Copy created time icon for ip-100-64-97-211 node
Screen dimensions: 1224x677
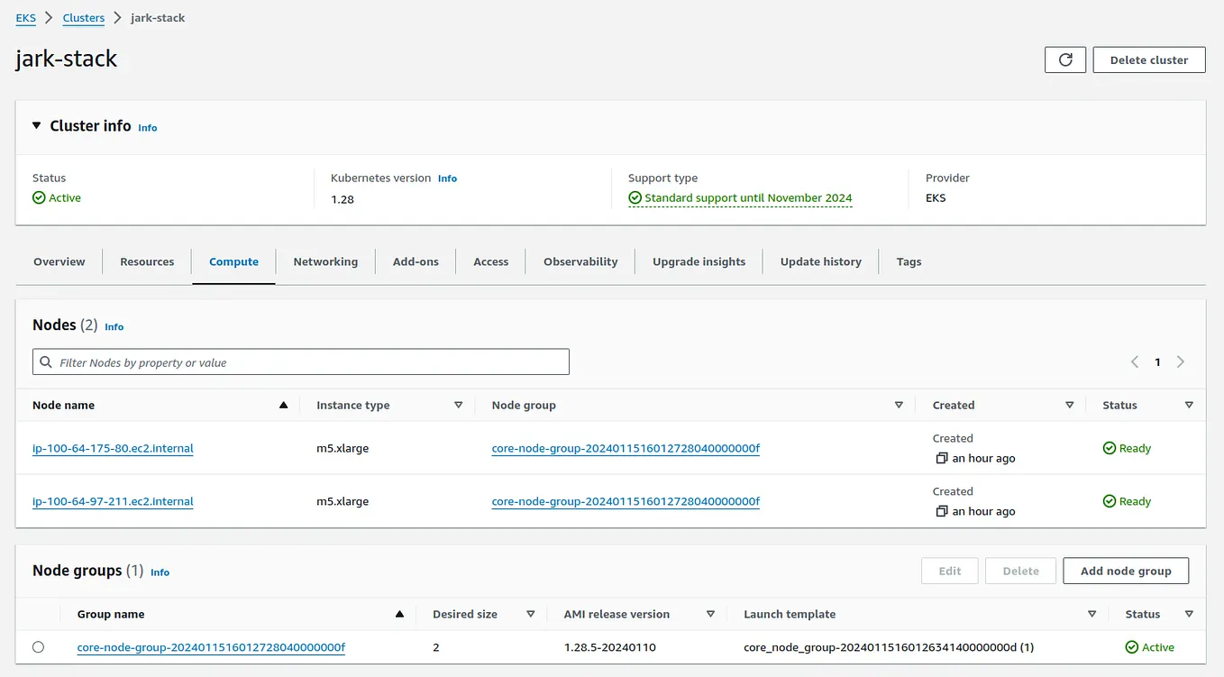click(x=942, y=511)
